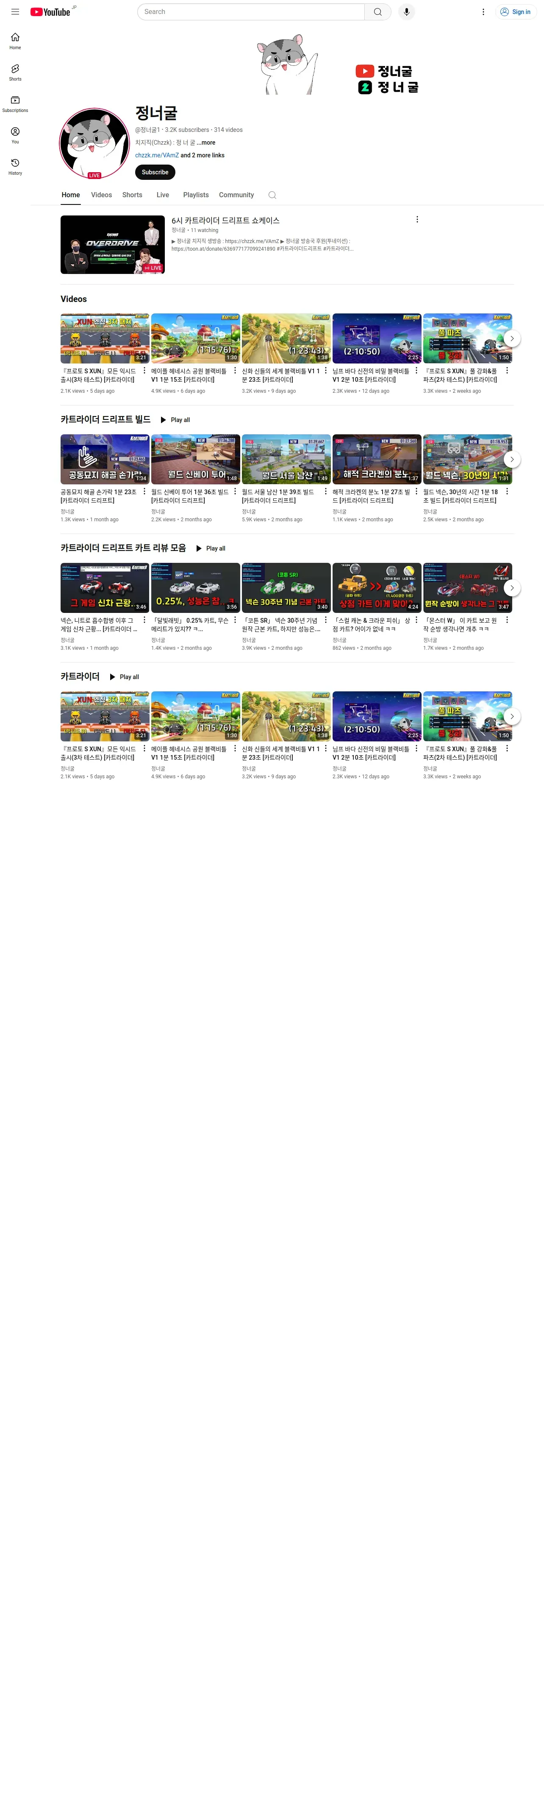544x1795 pixels.
Task: Open options for 메이플 헤네시스 공원 video in Videos row
Action: pyautogui.click(x=235, y=371)
